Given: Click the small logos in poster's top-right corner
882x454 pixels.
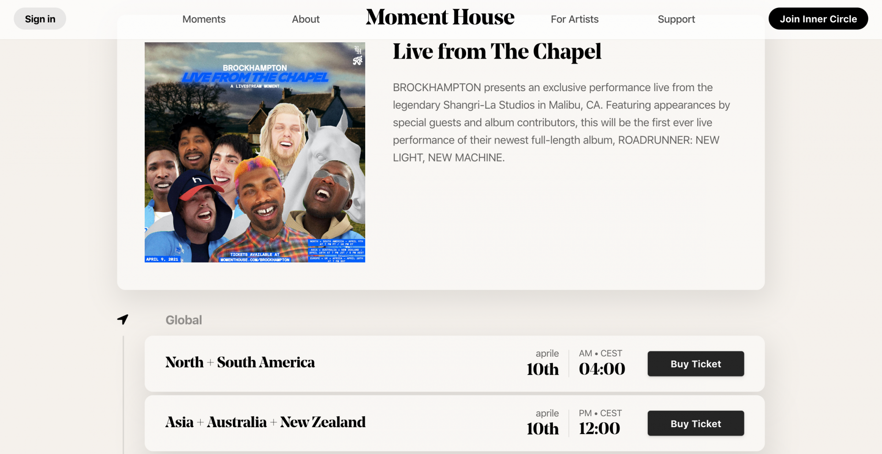Looking at the screenshot, I should click(x=358, y=55).
